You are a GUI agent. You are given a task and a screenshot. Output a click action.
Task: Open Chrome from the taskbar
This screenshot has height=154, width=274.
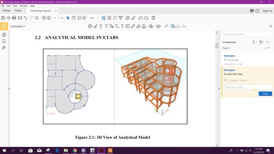74,150
